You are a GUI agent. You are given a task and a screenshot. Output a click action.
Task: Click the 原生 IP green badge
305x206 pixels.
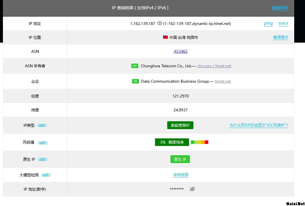tap(180, 159)
